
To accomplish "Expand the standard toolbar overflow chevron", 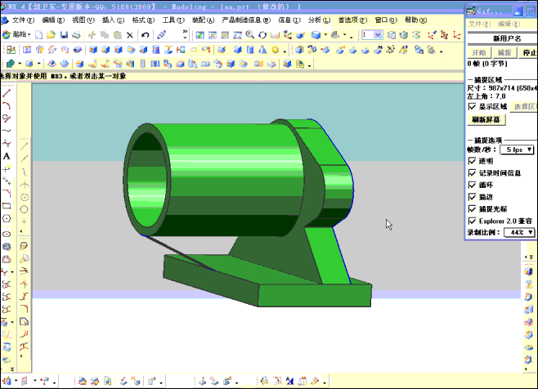I will click(x=186, y=34).
